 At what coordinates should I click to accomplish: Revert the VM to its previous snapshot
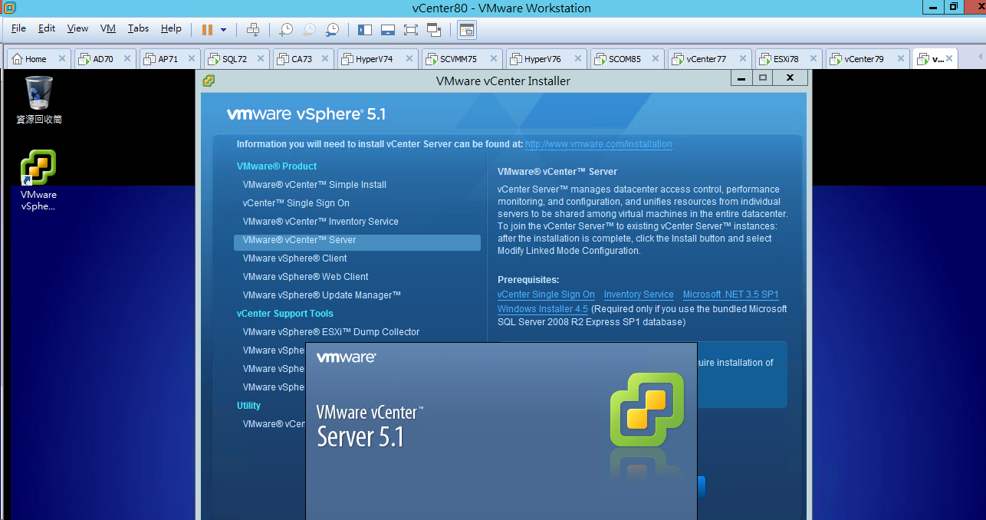point(309,29)
